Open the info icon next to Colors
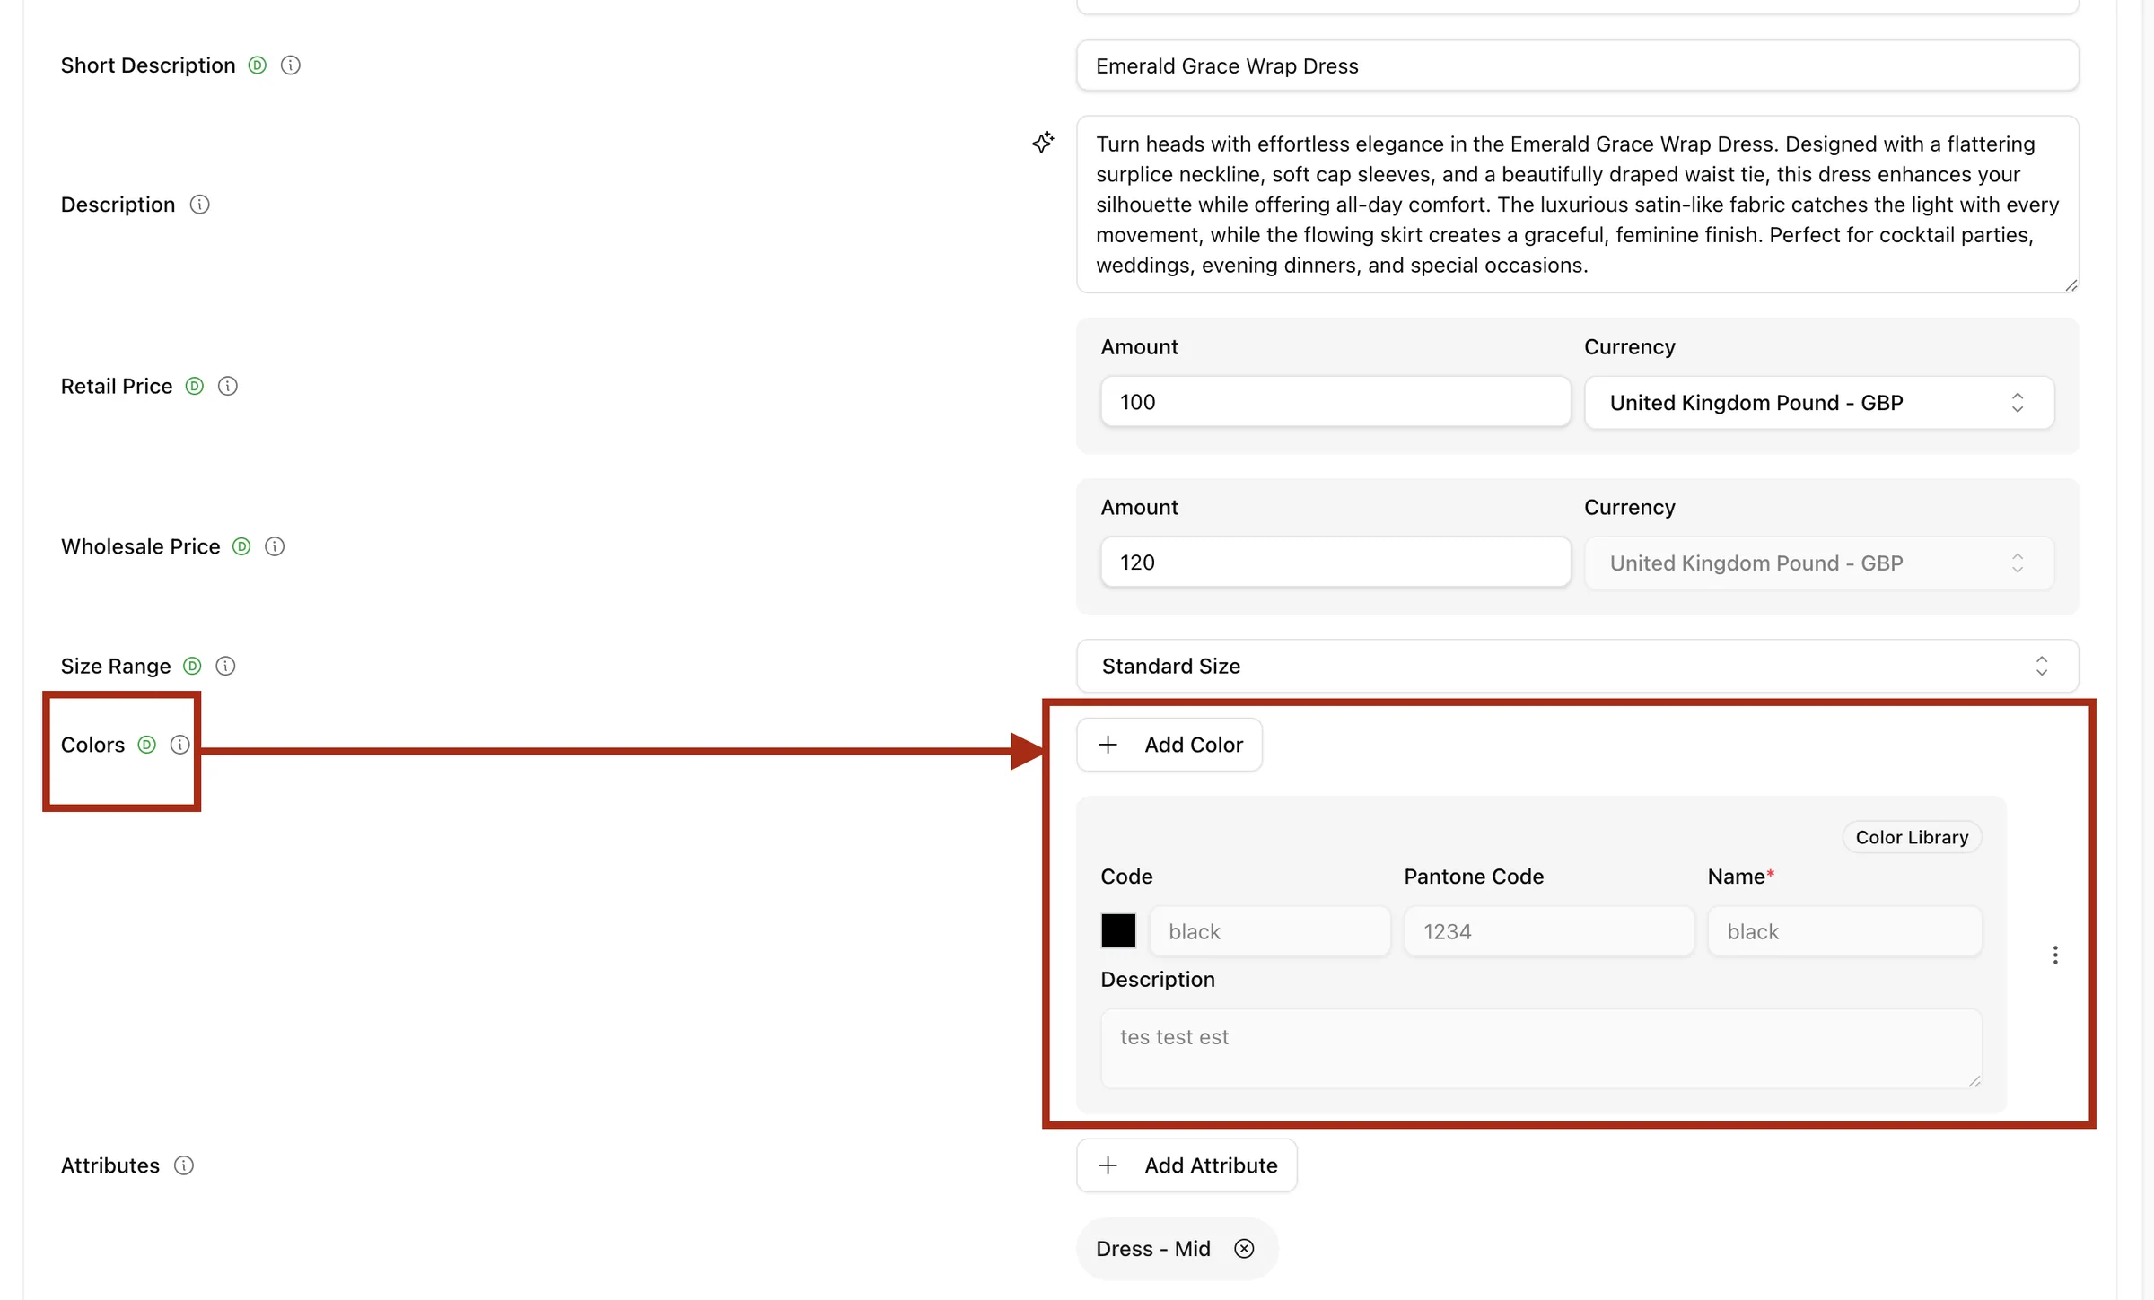This screenshot has width=2154, height=1300. (179, 745)
